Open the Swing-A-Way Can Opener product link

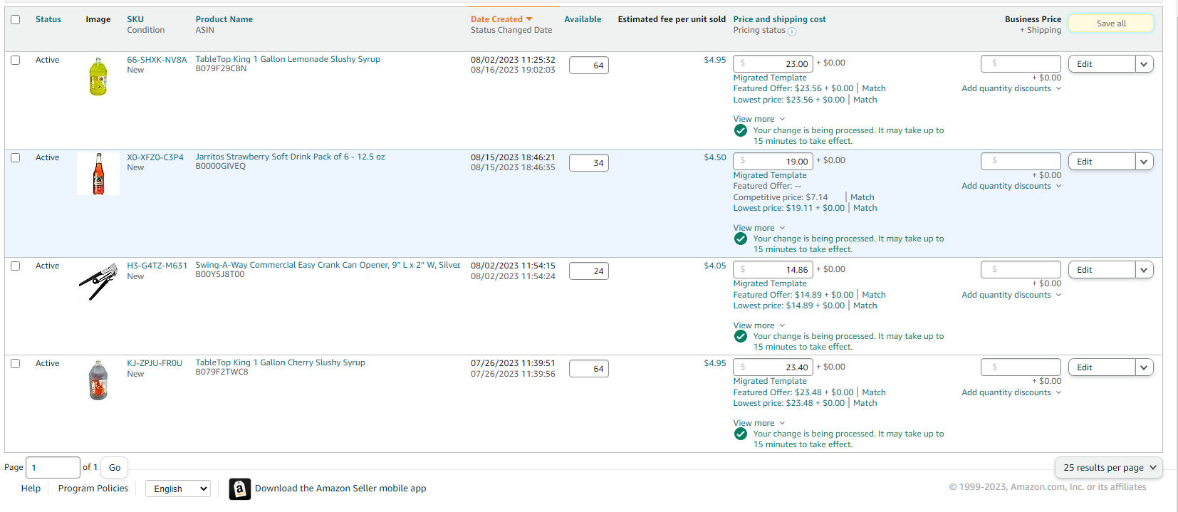click(328, 265)
